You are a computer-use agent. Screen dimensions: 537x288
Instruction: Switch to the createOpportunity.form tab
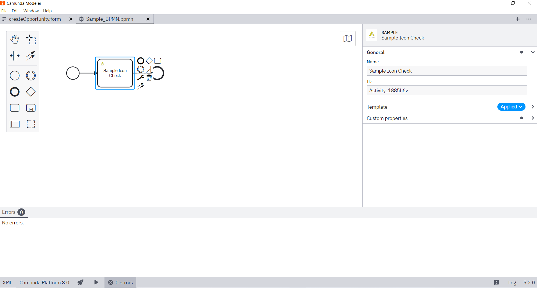pos(35,19)
